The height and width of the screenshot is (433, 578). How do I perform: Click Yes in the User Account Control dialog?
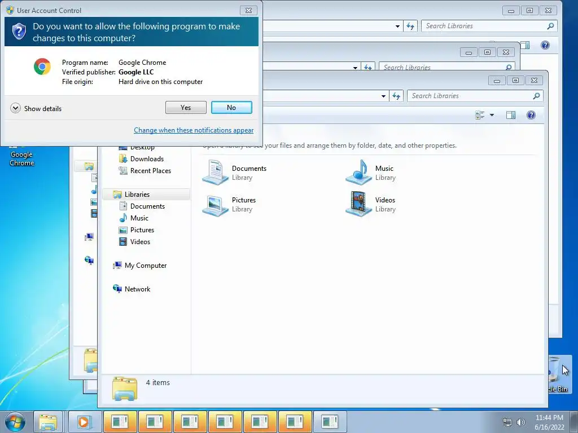coord(186,108)
